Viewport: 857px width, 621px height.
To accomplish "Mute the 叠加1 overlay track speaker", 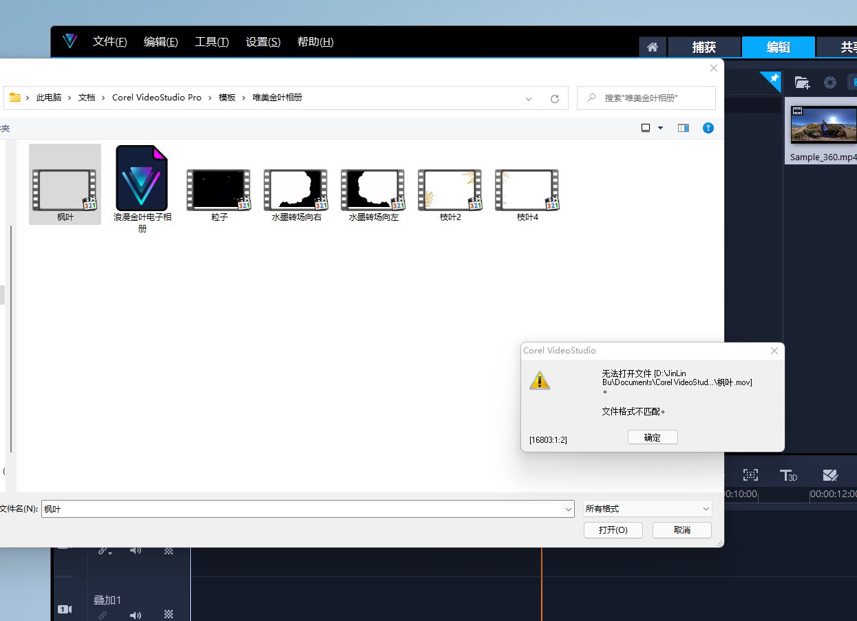I will [x=136, y=615].
